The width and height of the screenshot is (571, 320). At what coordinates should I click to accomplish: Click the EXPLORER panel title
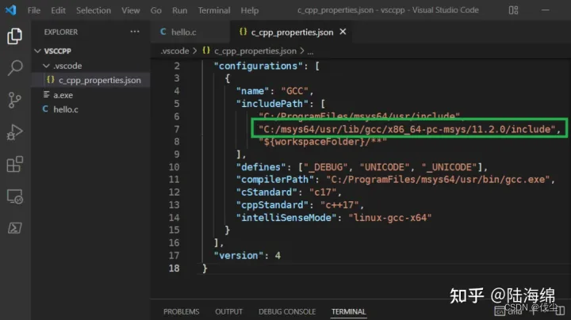[x=61, y=32]
